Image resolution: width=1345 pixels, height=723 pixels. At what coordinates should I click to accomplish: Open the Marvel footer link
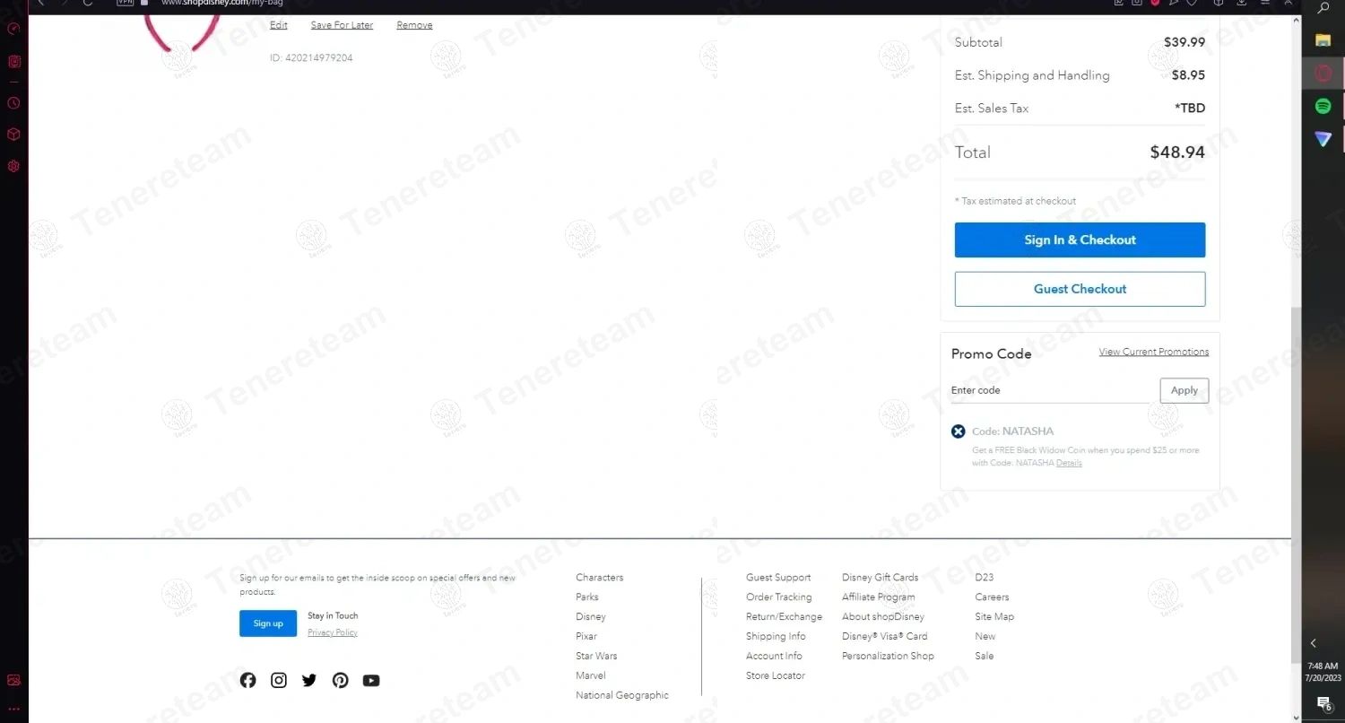591,675
